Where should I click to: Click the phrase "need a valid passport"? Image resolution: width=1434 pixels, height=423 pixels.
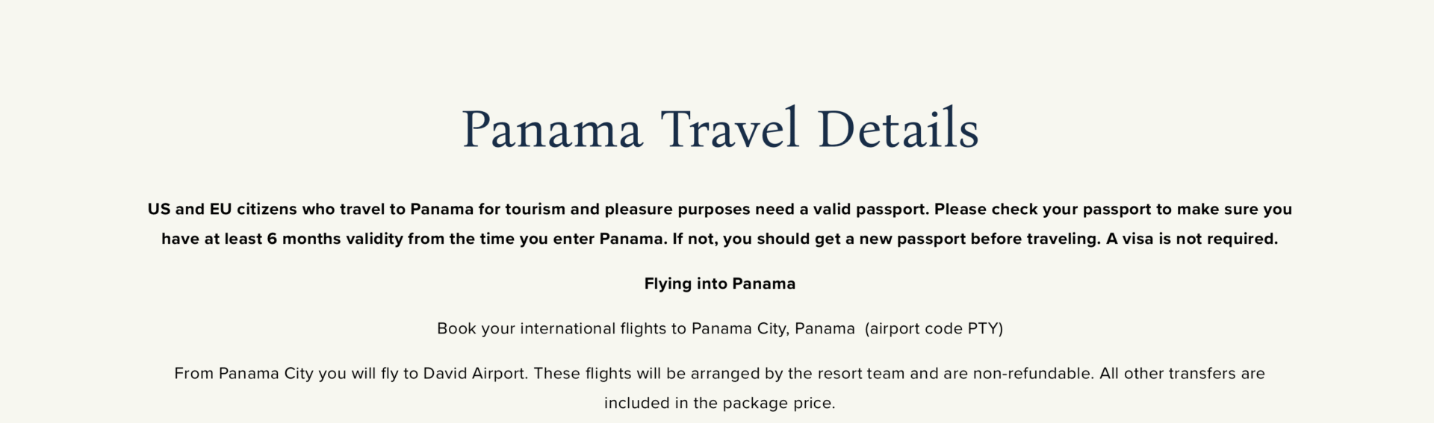842,209
